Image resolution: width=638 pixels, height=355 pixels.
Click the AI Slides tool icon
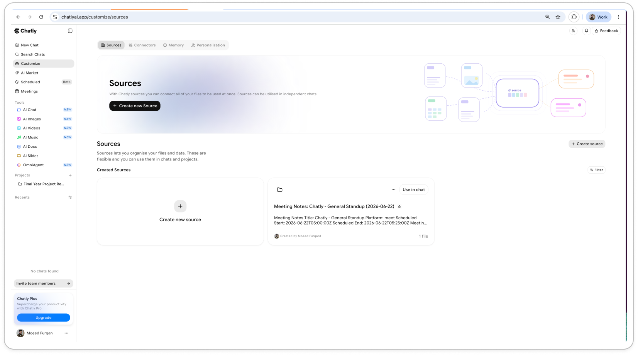(x=19, y=156)
